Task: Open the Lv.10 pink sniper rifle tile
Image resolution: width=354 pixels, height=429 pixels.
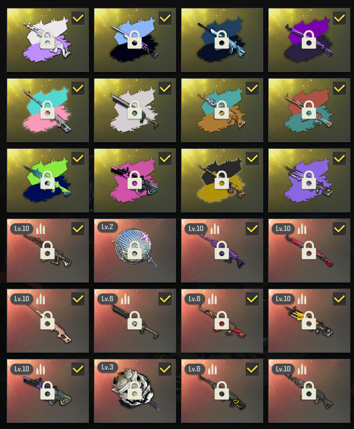Action: click(48, 321)
